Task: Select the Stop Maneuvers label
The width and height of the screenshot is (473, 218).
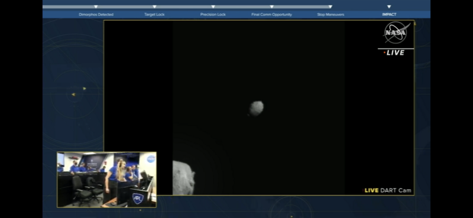Action: point(331,14)
